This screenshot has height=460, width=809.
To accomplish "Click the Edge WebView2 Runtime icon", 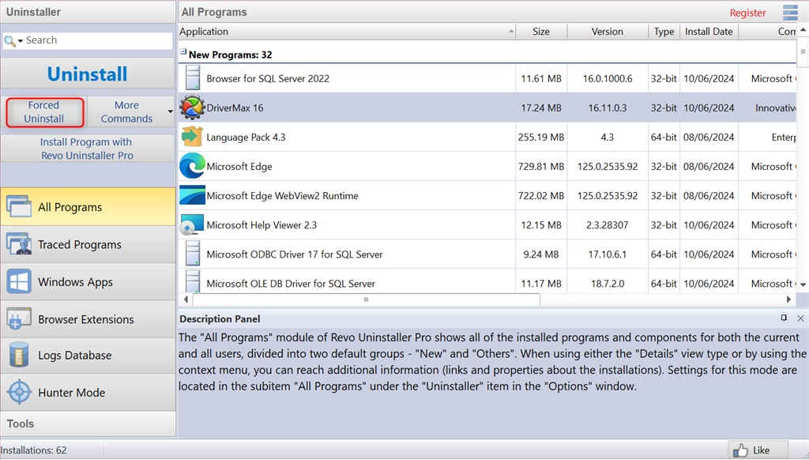I will click(x=192, y=195).
